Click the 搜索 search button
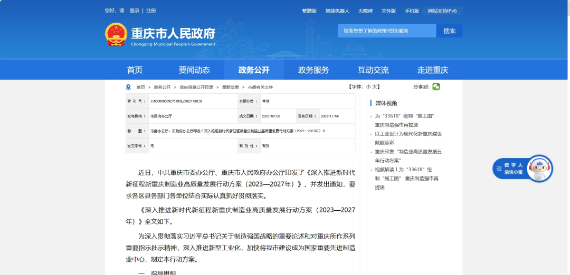This screenshot has width=570, height=275. [449, 31]
